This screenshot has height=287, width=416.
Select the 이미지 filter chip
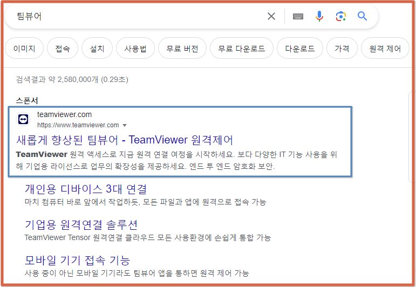coord(24,48)
